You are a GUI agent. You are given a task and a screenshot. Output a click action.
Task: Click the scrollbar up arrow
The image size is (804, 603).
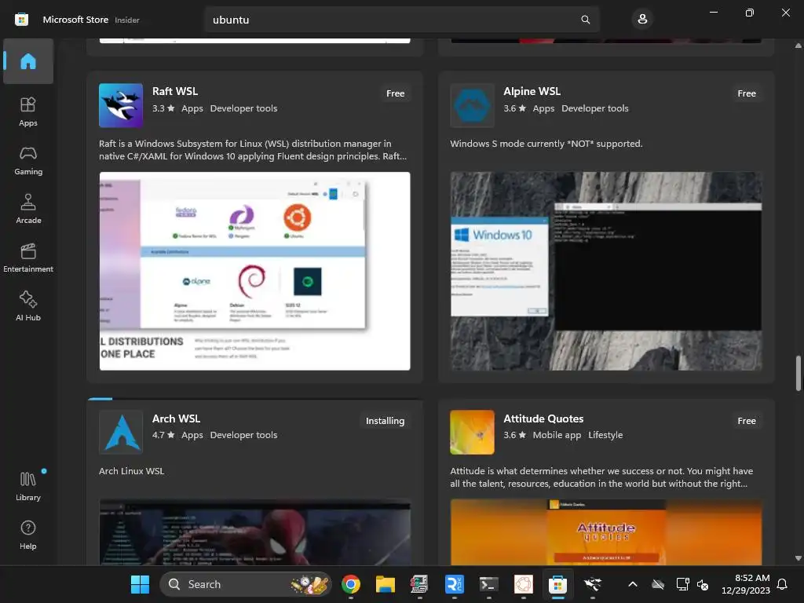coord(798,46)
